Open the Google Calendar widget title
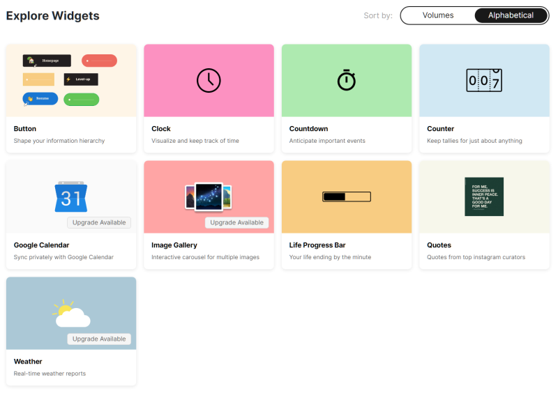This screenshot has width=558, height=393. tap(41, 245)
